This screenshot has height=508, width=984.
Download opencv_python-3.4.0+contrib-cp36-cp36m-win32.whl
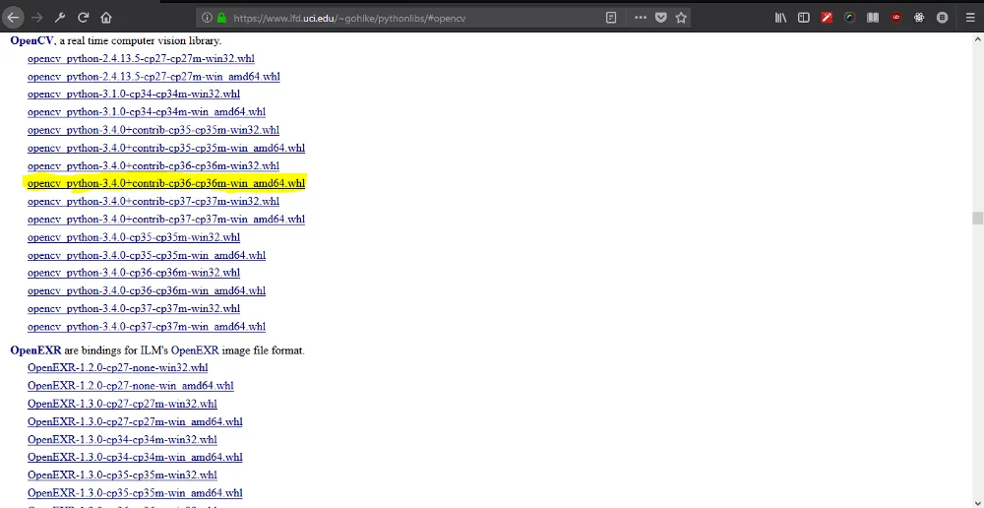(154, 165)
